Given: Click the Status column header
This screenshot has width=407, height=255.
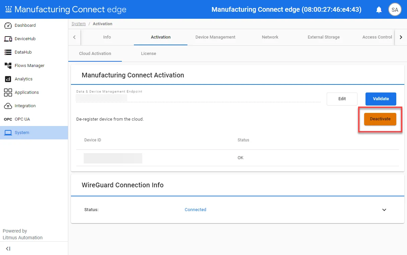Looking at the screenshot, I should pyautogui.click(x=243, y=140).
